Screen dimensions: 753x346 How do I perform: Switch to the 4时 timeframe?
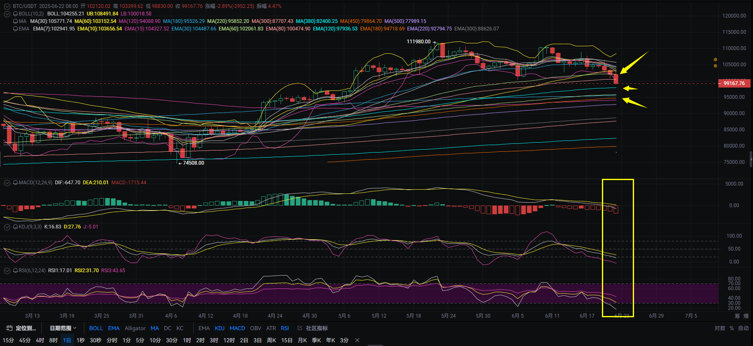[40, 340]
